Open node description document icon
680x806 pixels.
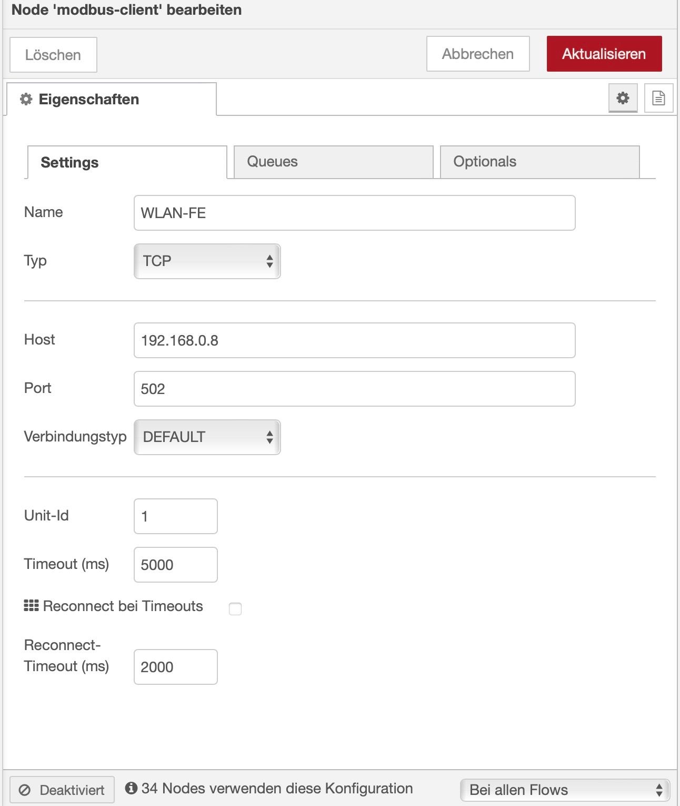(658, 98)
